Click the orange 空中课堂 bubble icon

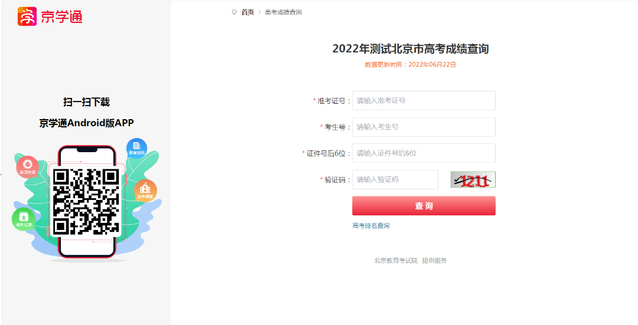[145, 191]
